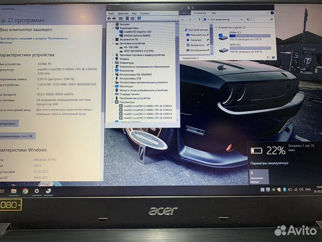
Task: Open Вид menu in Device Manager
Action: [x=134, y=13]
